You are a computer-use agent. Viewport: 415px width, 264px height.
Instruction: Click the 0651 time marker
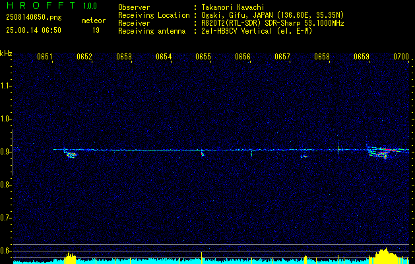(x=45, y=57)
